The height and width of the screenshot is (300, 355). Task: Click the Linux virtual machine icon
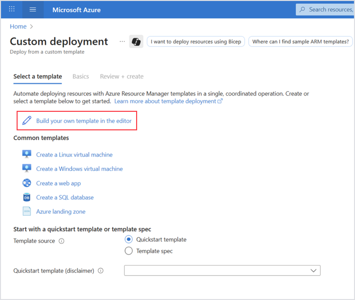point(27,154)
